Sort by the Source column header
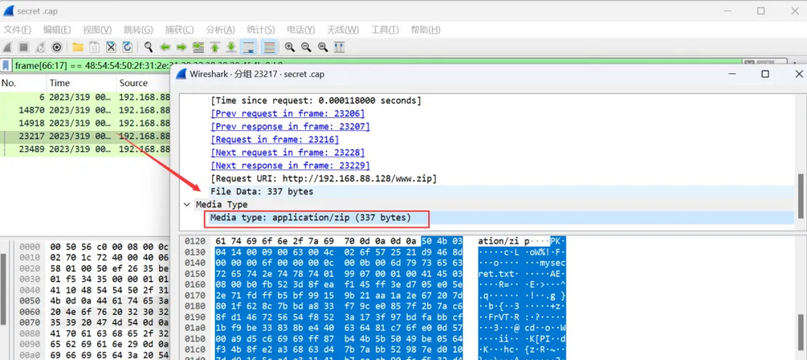 point(144,83)
